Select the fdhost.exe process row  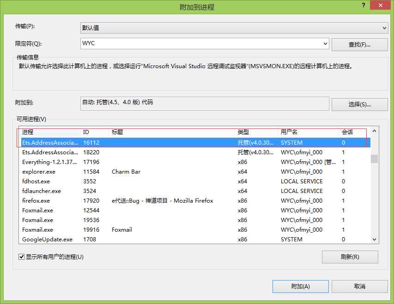195,181
